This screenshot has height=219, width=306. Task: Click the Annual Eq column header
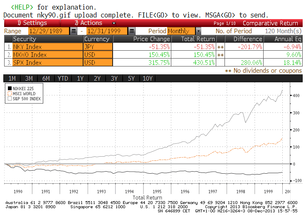pyautogui.click(x=283, y=39)
